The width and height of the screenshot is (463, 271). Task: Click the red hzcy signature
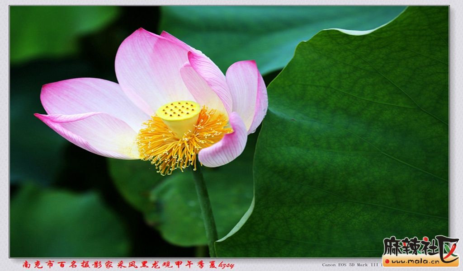(x=226, y=265)
